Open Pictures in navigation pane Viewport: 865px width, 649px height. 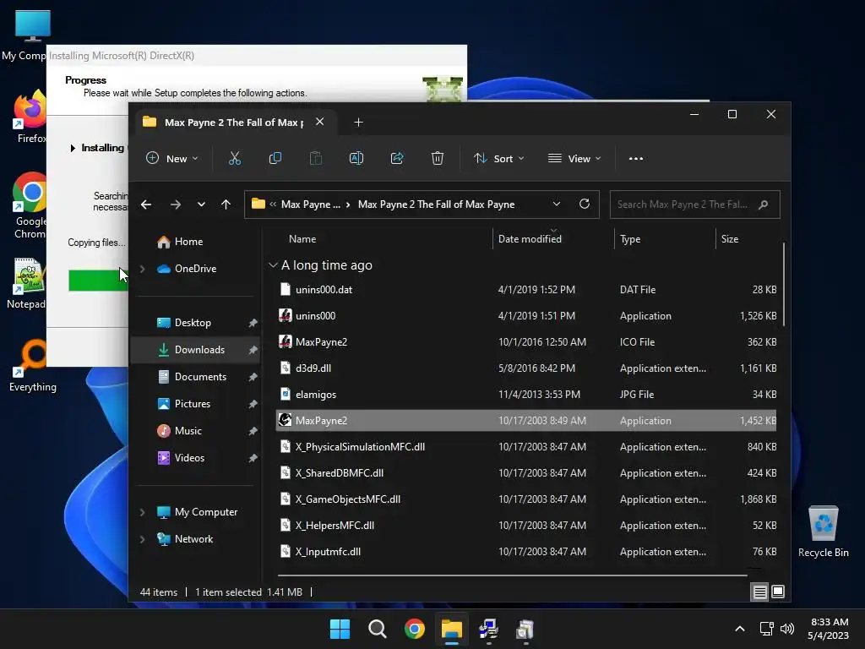(x=183, y=404)
